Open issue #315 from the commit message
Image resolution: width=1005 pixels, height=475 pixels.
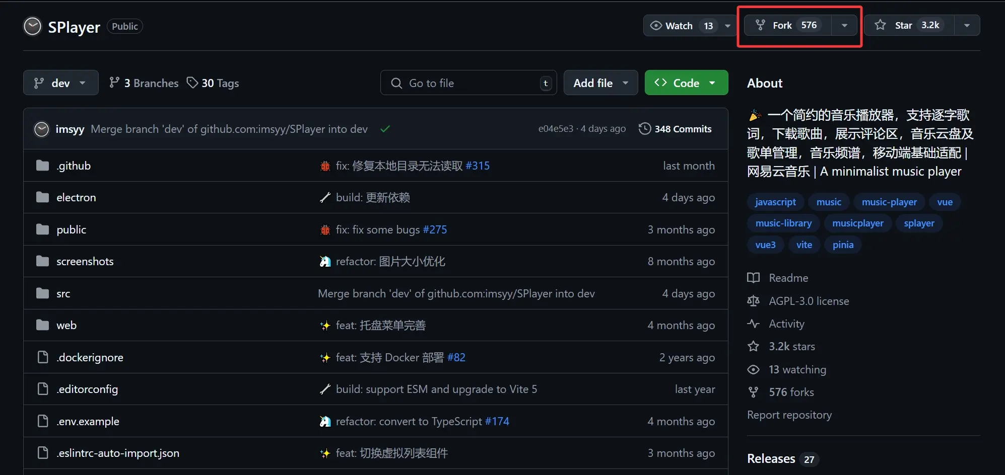pyautogui.click(x=477, y=165)
